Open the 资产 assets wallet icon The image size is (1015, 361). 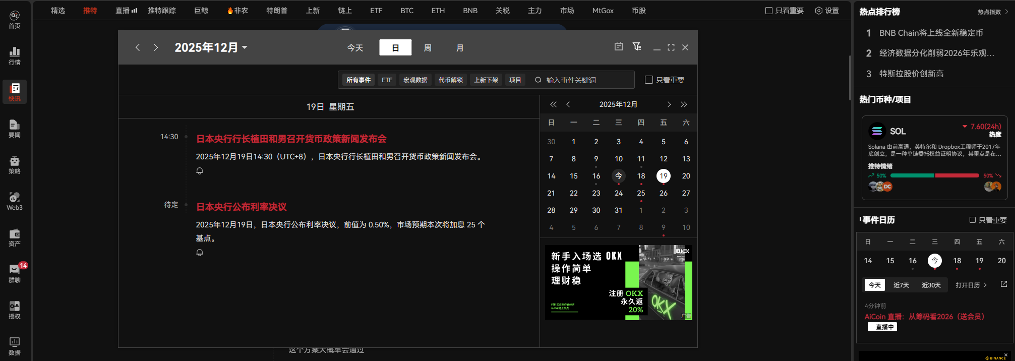(15, 237)
